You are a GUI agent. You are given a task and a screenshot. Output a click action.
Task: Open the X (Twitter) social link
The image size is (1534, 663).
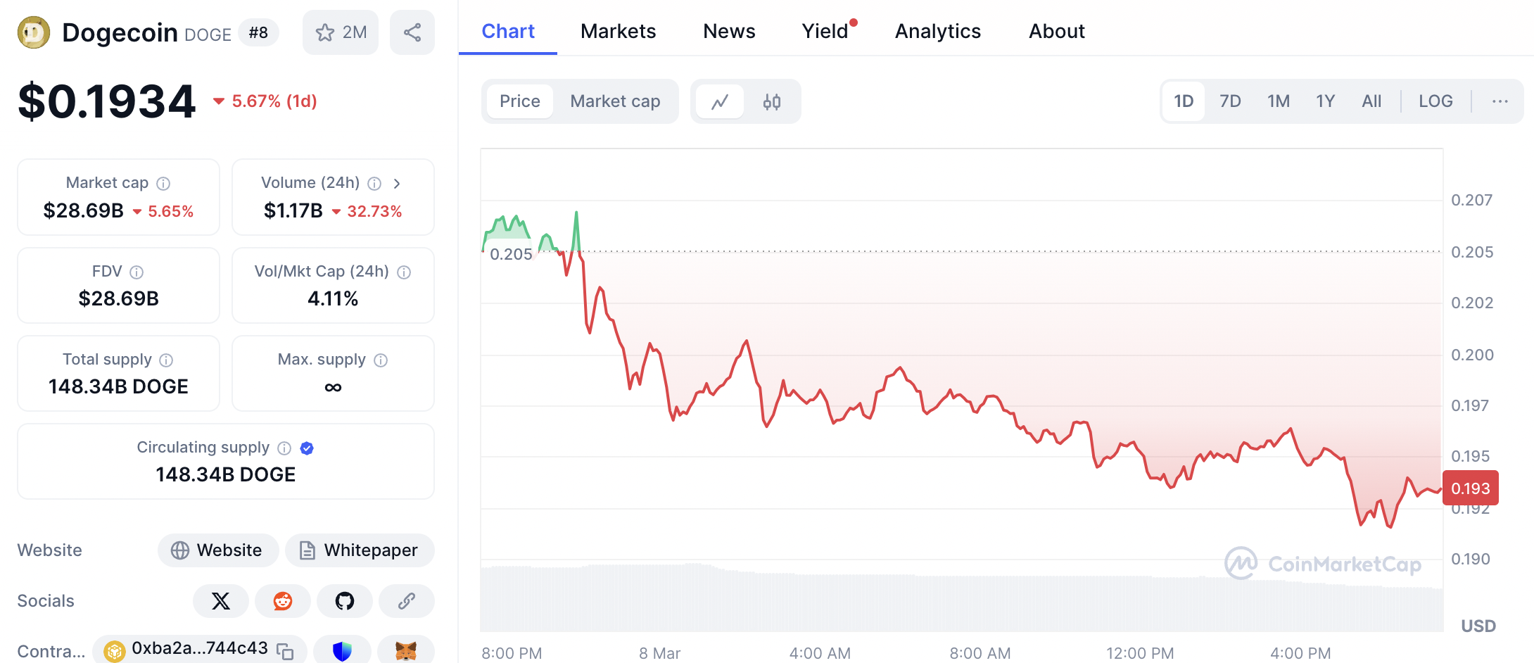click(x=221, y=601)
